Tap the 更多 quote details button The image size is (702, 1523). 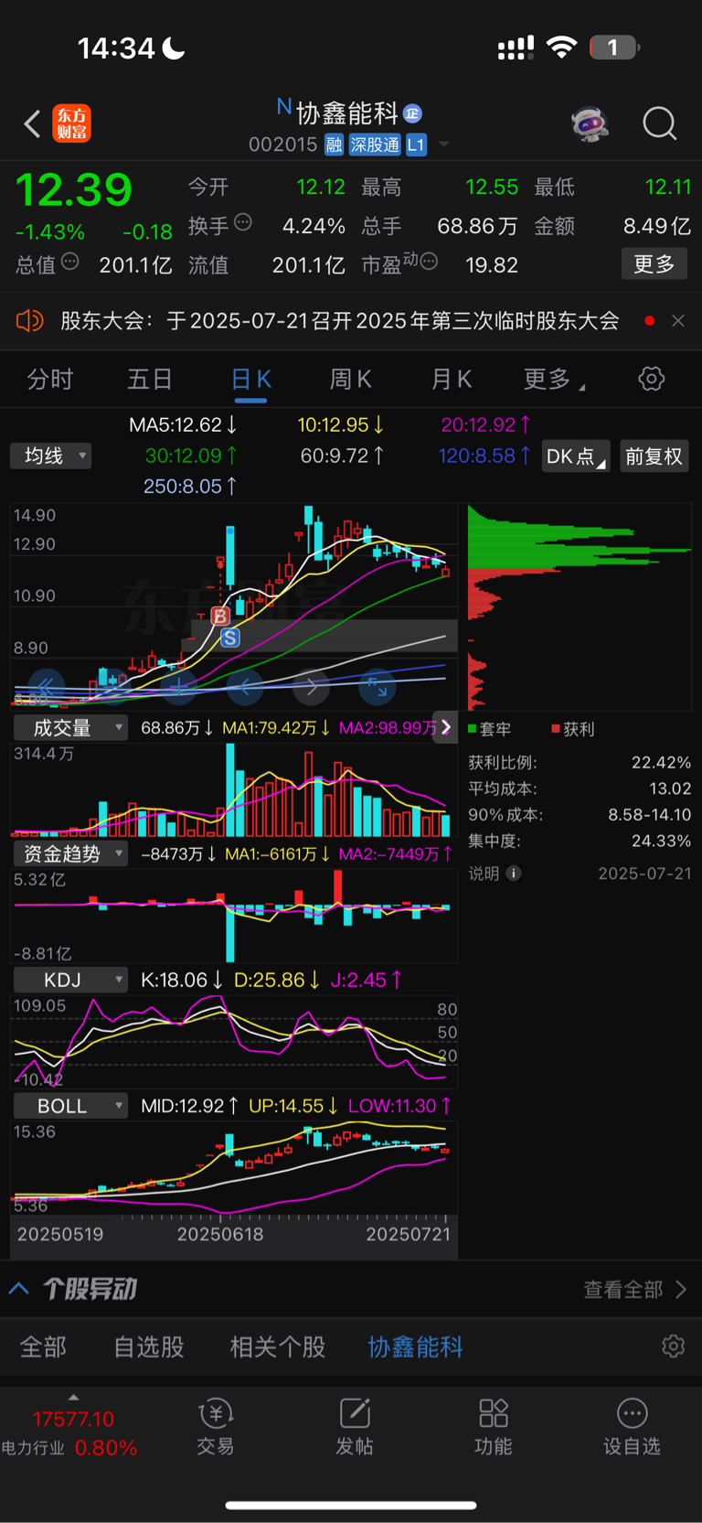coord(654,264)
